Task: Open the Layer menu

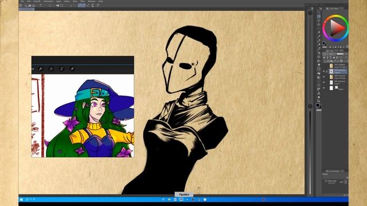Action: 58,1
